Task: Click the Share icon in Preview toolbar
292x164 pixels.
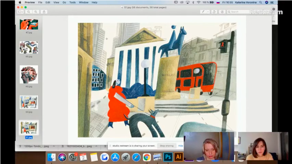Action: pyautogui.click(x=44, y=12)
